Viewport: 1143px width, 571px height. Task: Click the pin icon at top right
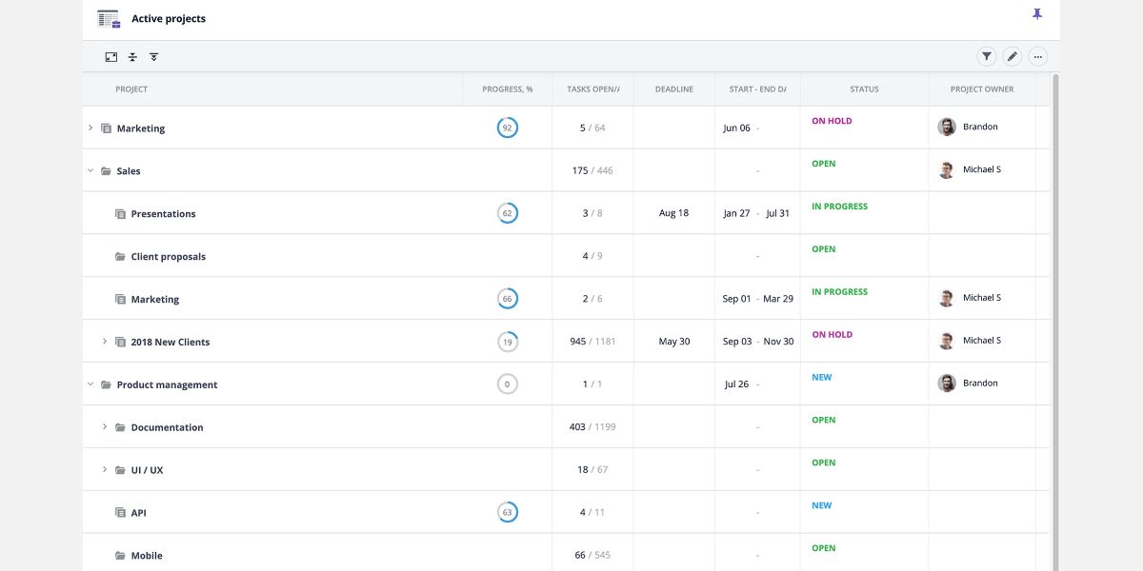point(1036,15)
